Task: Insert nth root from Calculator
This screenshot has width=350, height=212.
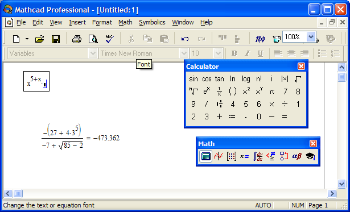Action: click(193, 92)
